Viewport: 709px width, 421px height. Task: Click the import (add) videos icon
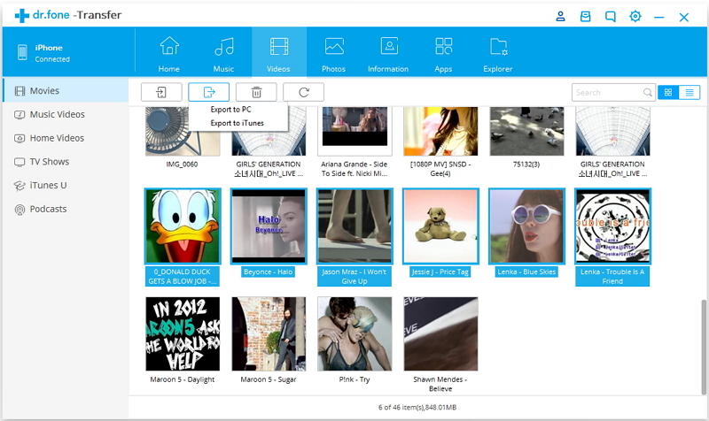click(x=161, y=92)
